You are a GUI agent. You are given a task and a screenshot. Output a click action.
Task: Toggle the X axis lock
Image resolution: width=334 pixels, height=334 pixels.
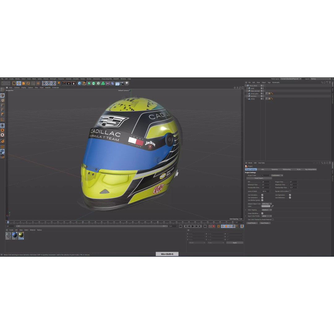pyautogui.click(x=44, y=83)
